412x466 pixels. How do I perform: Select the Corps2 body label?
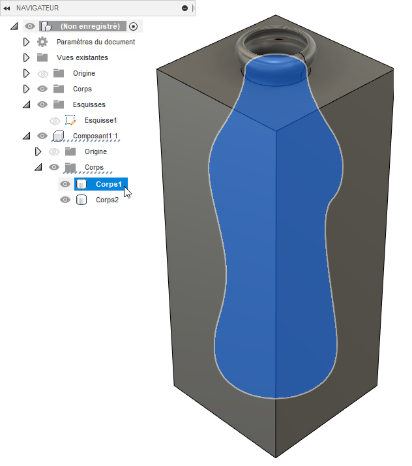coord(107,200)
